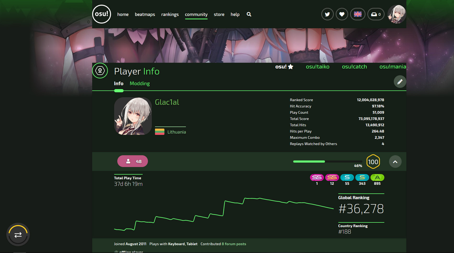
Task: Click the pencil edit profile button
Action: tap(400, 82)
